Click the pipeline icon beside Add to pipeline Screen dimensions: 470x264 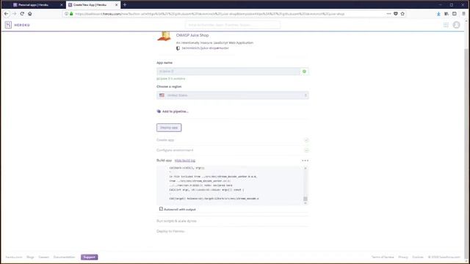click(x=159, y=111)
